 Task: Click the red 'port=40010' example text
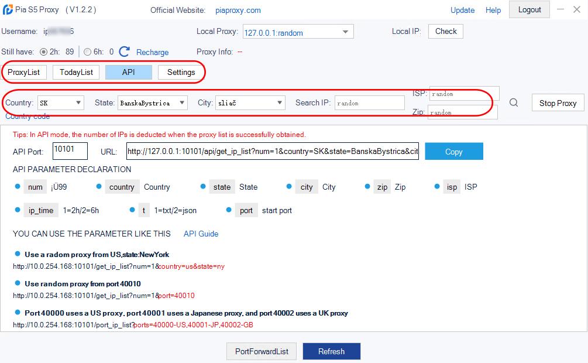pyautogui.click(x=177, y=296)
